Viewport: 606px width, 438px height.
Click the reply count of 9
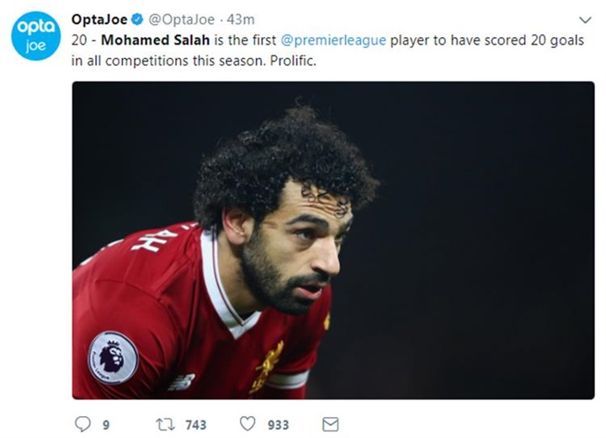pyautogui.click(x=106, y=425)
